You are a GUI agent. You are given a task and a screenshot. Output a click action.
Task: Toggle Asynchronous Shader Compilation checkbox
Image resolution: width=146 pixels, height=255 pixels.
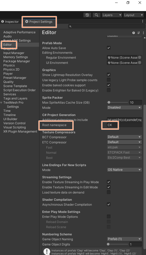[109, 204]
